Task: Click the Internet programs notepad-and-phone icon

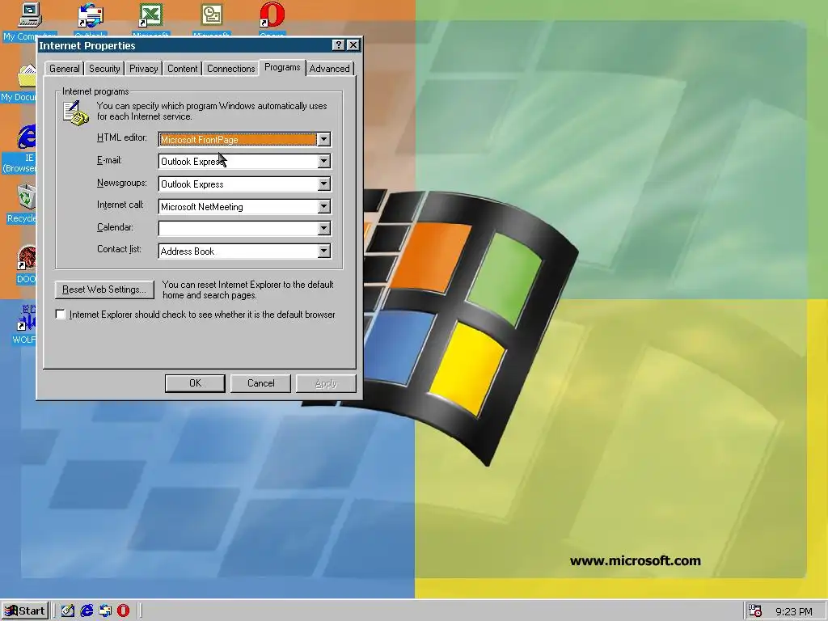Action: pyautogui.click(x=75, y=113)
